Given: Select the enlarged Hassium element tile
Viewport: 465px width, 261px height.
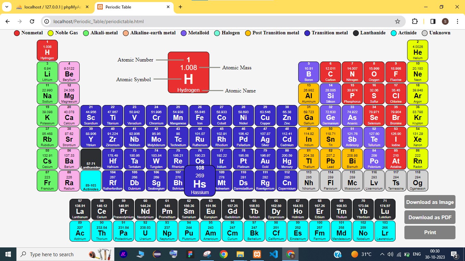Looking at the screenshot, I should point(200,181).
